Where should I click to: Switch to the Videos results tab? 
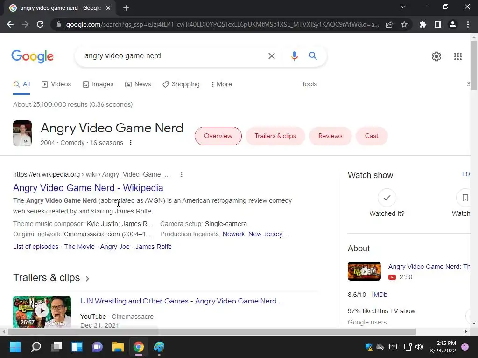coord(56,84)
